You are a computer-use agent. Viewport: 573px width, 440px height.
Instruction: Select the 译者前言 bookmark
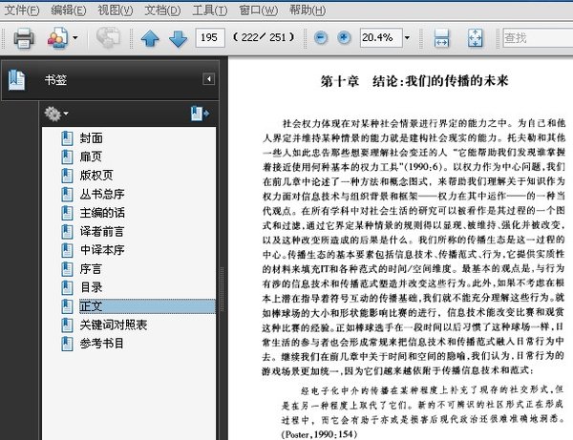click(102, 231)
